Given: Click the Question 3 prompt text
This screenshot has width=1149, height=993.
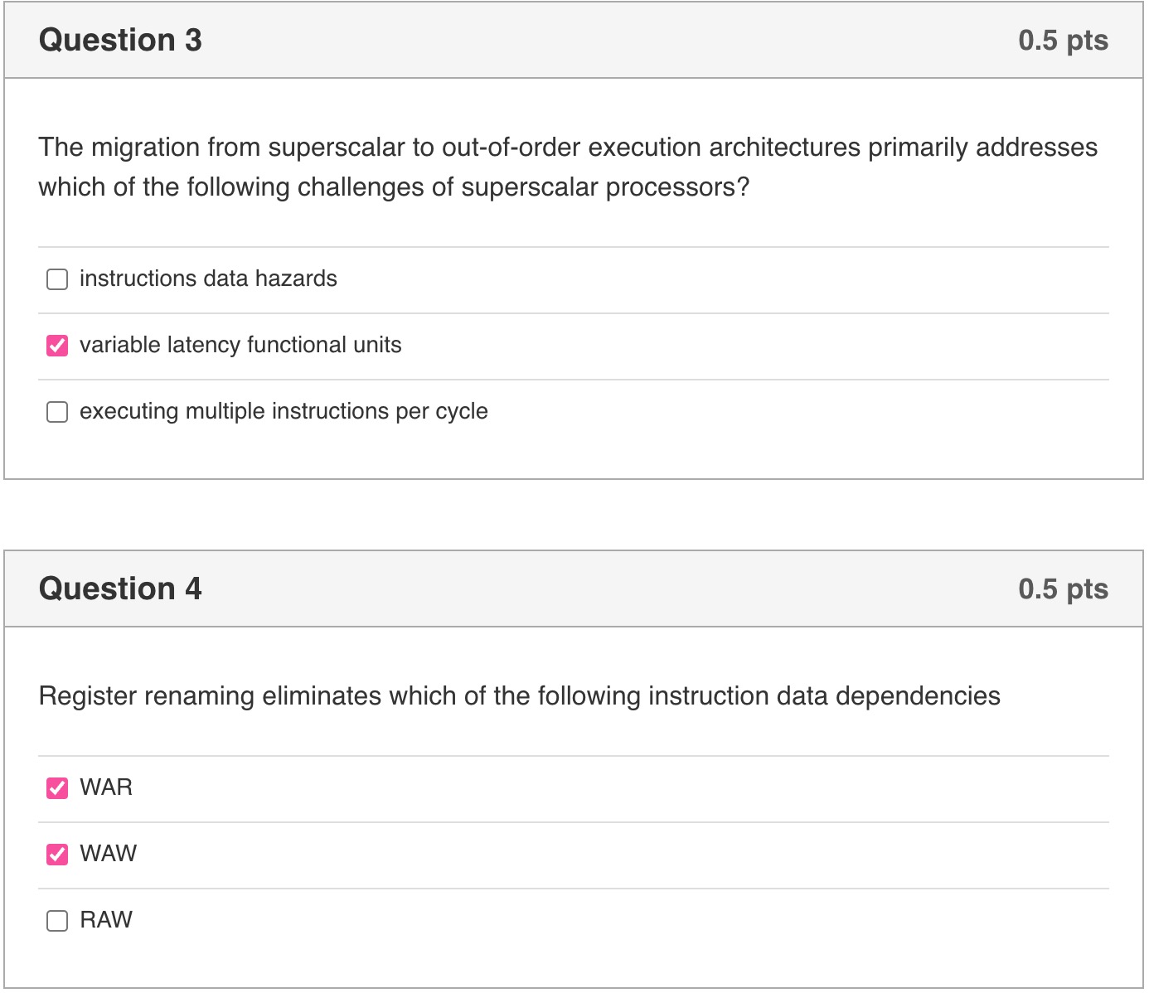Looking at the screenshot, I should click(568, 166).
